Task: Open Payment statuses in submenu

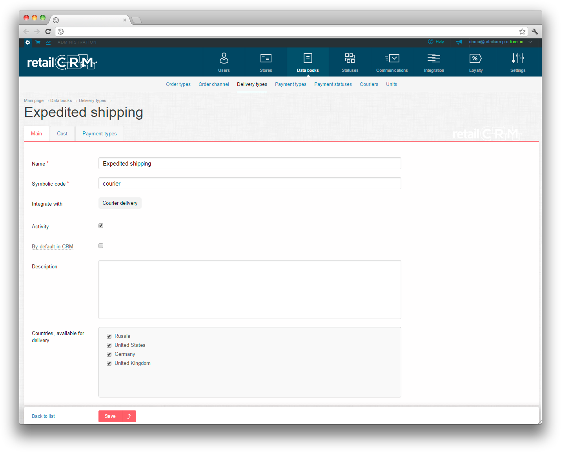Action: pyautogui.click(x=333, y=84)
